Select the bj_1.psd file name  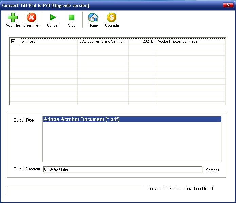tap(29, 41)
